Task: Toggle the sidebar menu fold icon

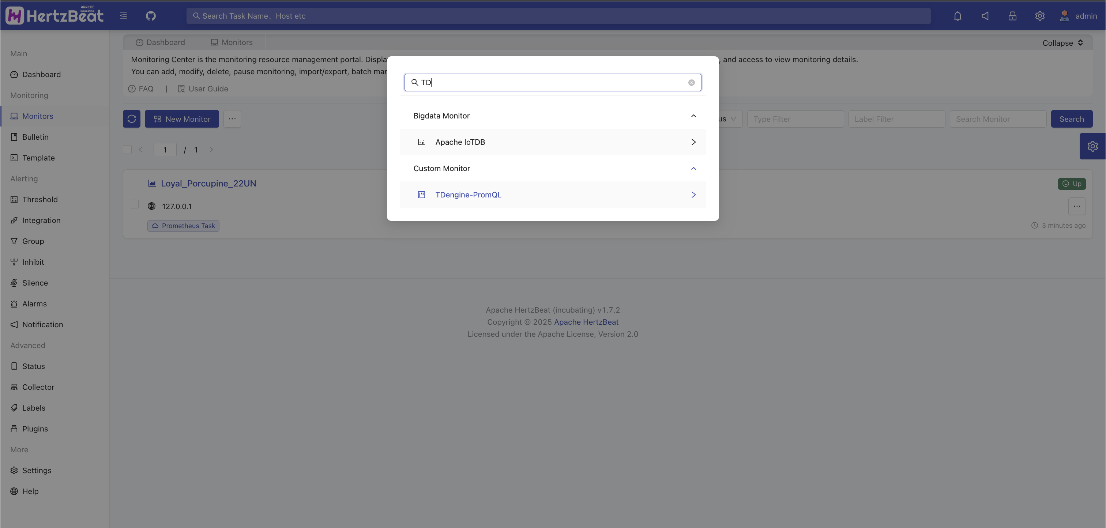Action: 124,16
